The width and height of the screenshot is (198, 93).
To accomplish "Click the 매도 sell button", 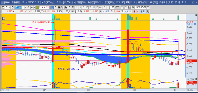I will (143, 12).
